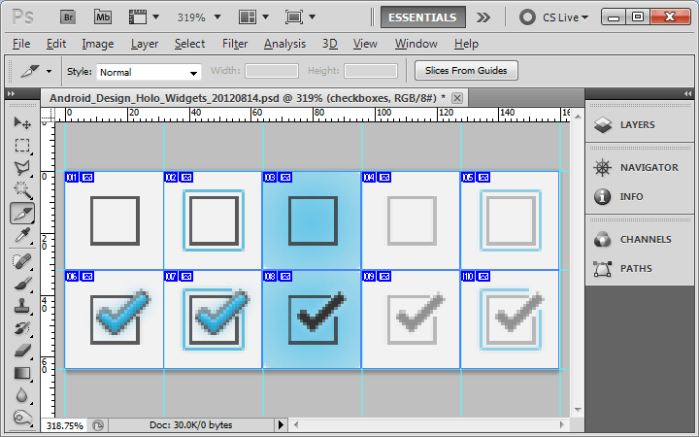The height and width of the screenshot is (437, 699).
Task: Select the Gradient tool
Action: pyautogui.click(x=21, y=373)
